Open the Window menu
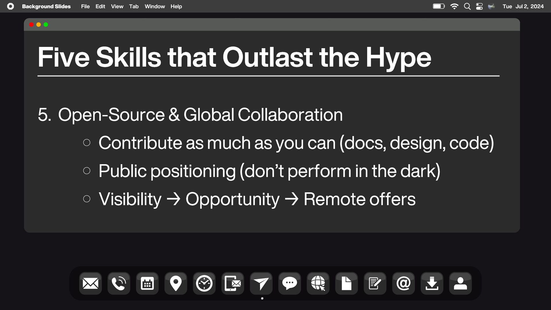 tap(155, 6)
